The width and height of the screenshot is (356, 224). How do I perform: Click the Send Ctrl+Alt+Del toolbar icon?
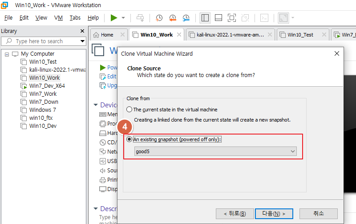click(140, 18)
